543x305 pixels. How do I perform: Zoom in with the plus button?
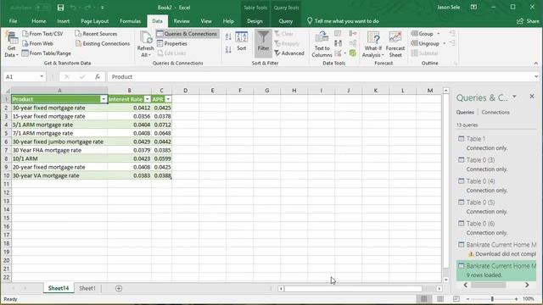point(516,299)
